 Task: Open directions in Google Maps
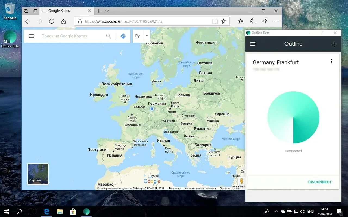(123, 36)
